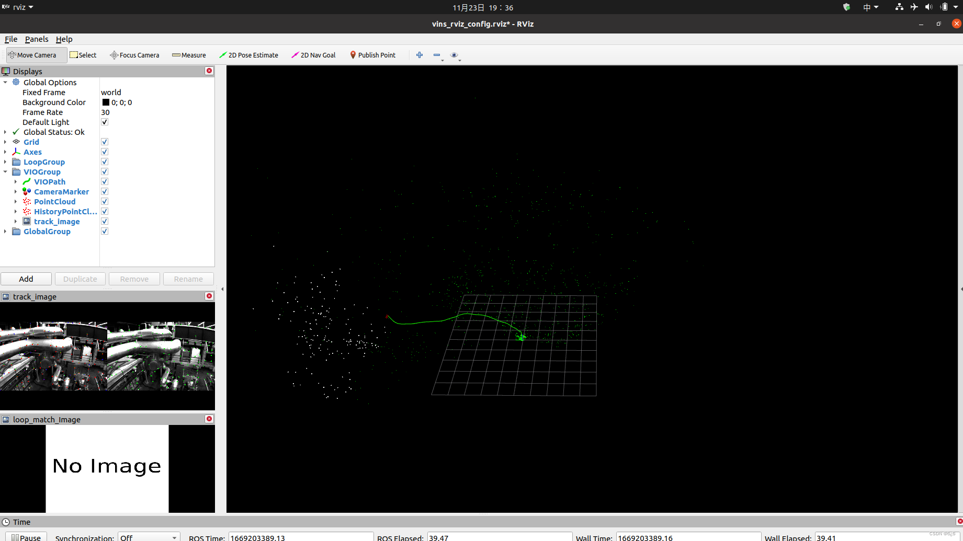963x541 pixels.
Task: Click the CameraMarker icon
Action: click(x=27, y=191)
